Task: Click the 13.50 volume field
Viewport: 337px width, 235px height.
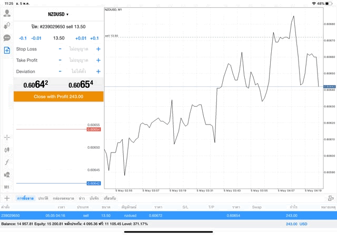Action: [58, 38]
